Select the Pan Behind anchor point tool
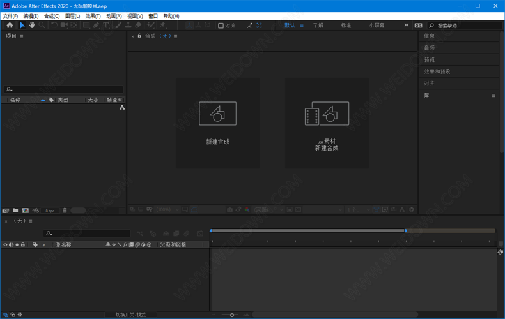 pyautogui.click(x=74, y=25)
